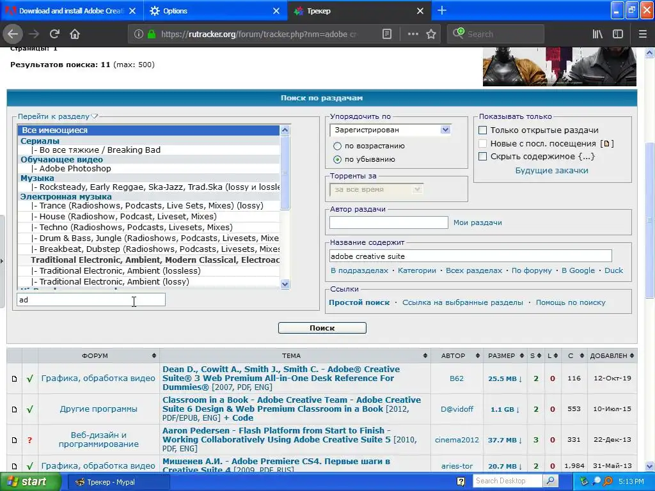Toggle Reader View icon in address bar
The width and height of the screenshot is (655, 491).
tap(387, 34)
